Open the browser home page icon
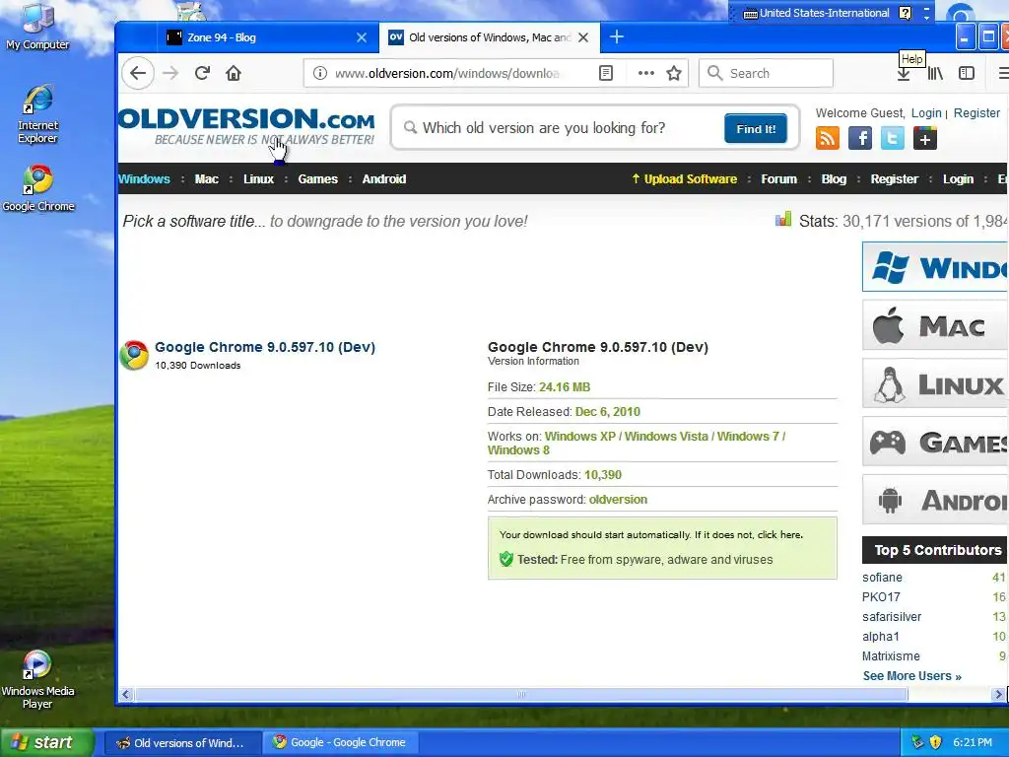Screen dimensions: 1009x757 click(x=234, y=73)
